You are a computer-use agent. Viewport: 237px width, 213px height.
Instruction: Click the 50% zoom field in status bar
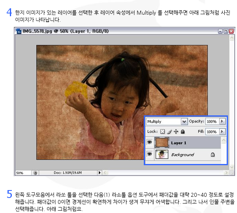[23, 173]
